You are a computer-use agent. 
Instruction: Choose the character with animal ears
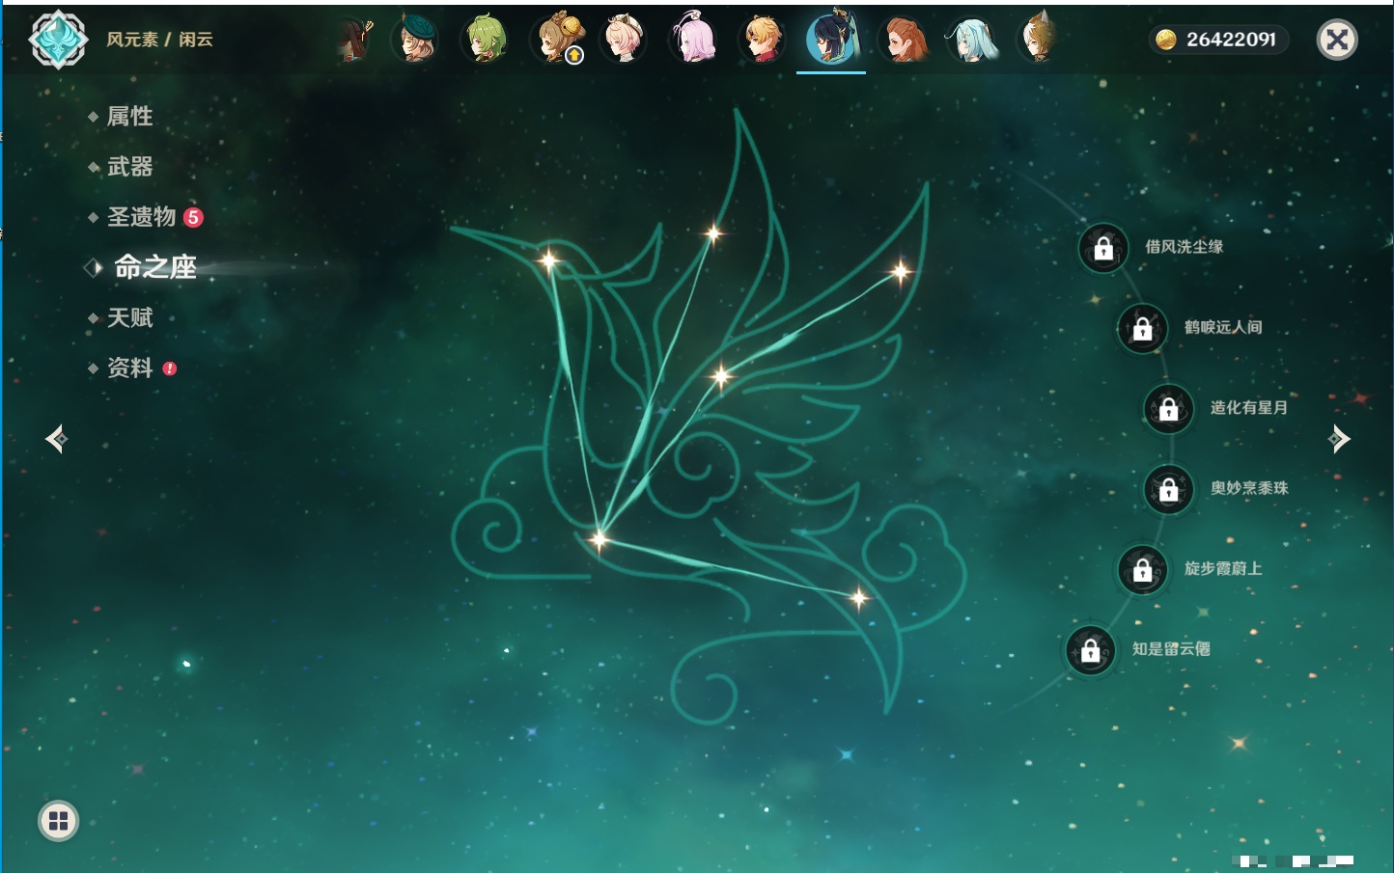tap(1039, 40)
